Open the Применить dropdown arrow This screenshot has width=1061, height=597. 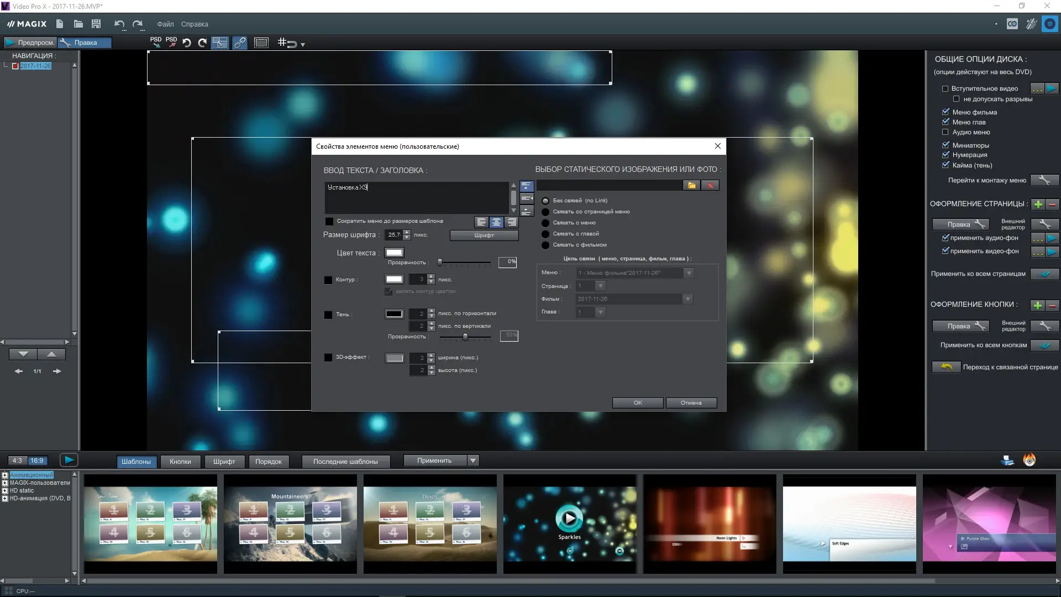pos(473,460)
